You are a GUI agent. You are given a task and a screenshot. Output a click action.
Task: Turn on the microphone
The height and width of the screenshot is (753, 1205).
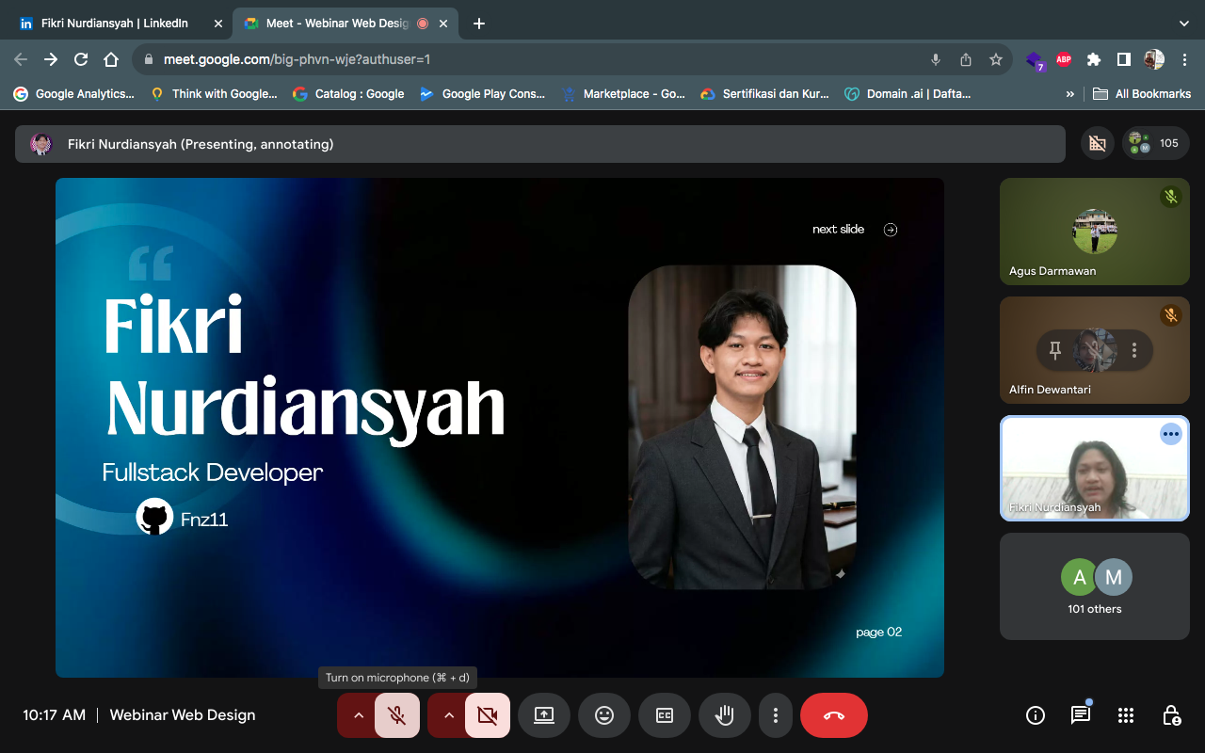click(397, 715)
